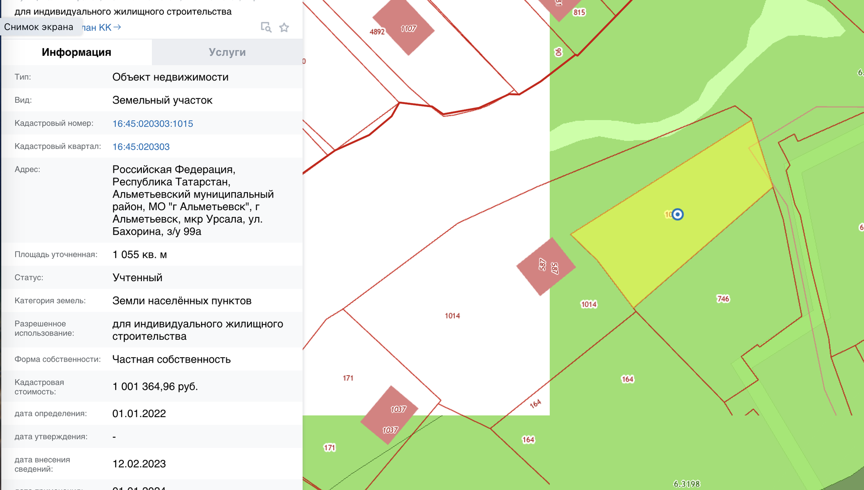
Task: Click the white parcel labeled 1014
Action: tap(452, 316)
